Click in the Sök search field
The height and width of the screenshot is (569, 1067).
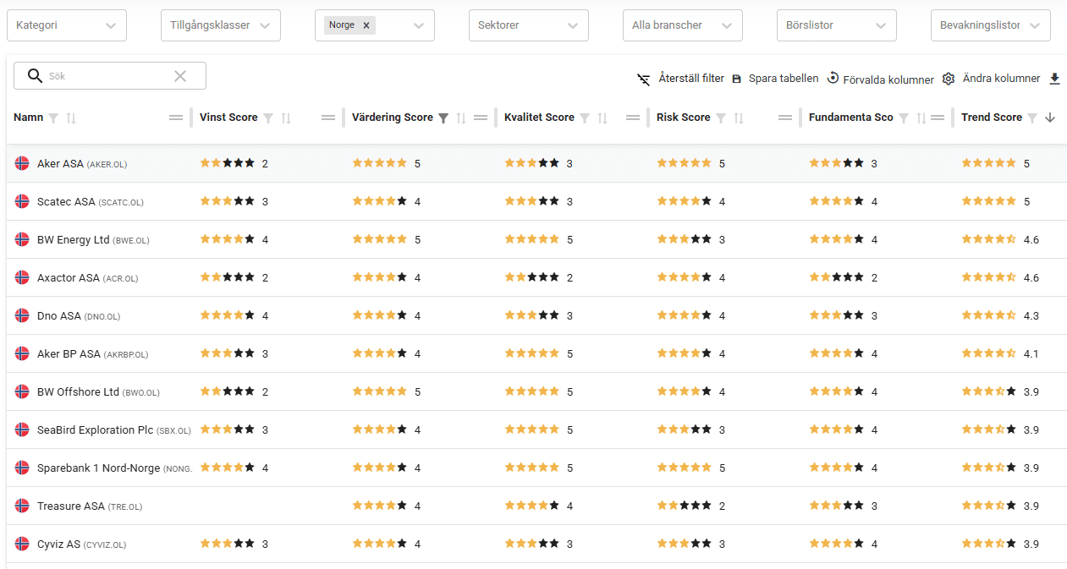tap(106, 76)
